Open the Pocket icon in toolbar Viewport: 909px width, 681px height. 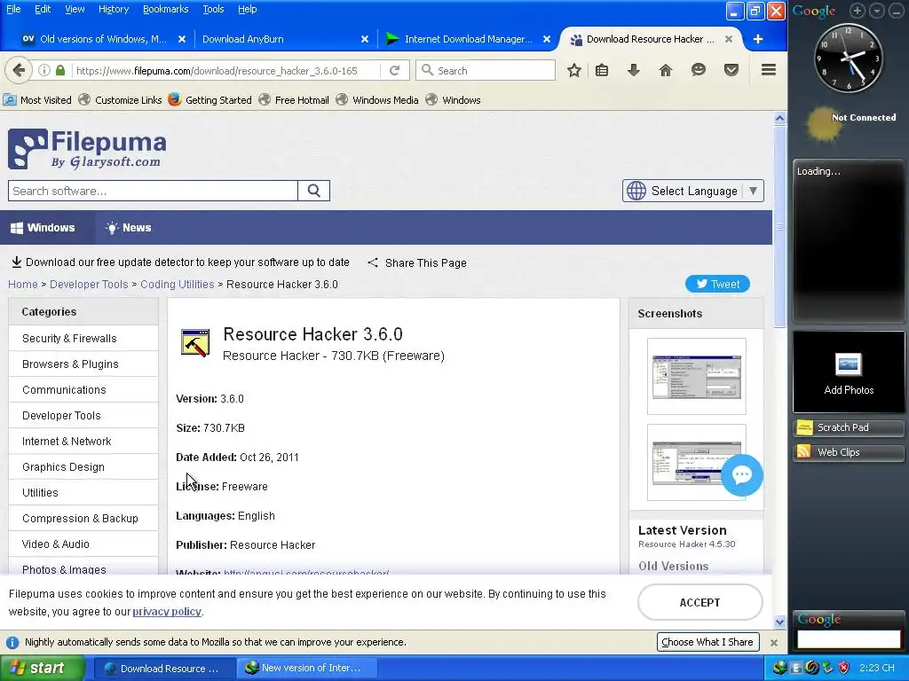pyautogui.click(x=731, y=71)
